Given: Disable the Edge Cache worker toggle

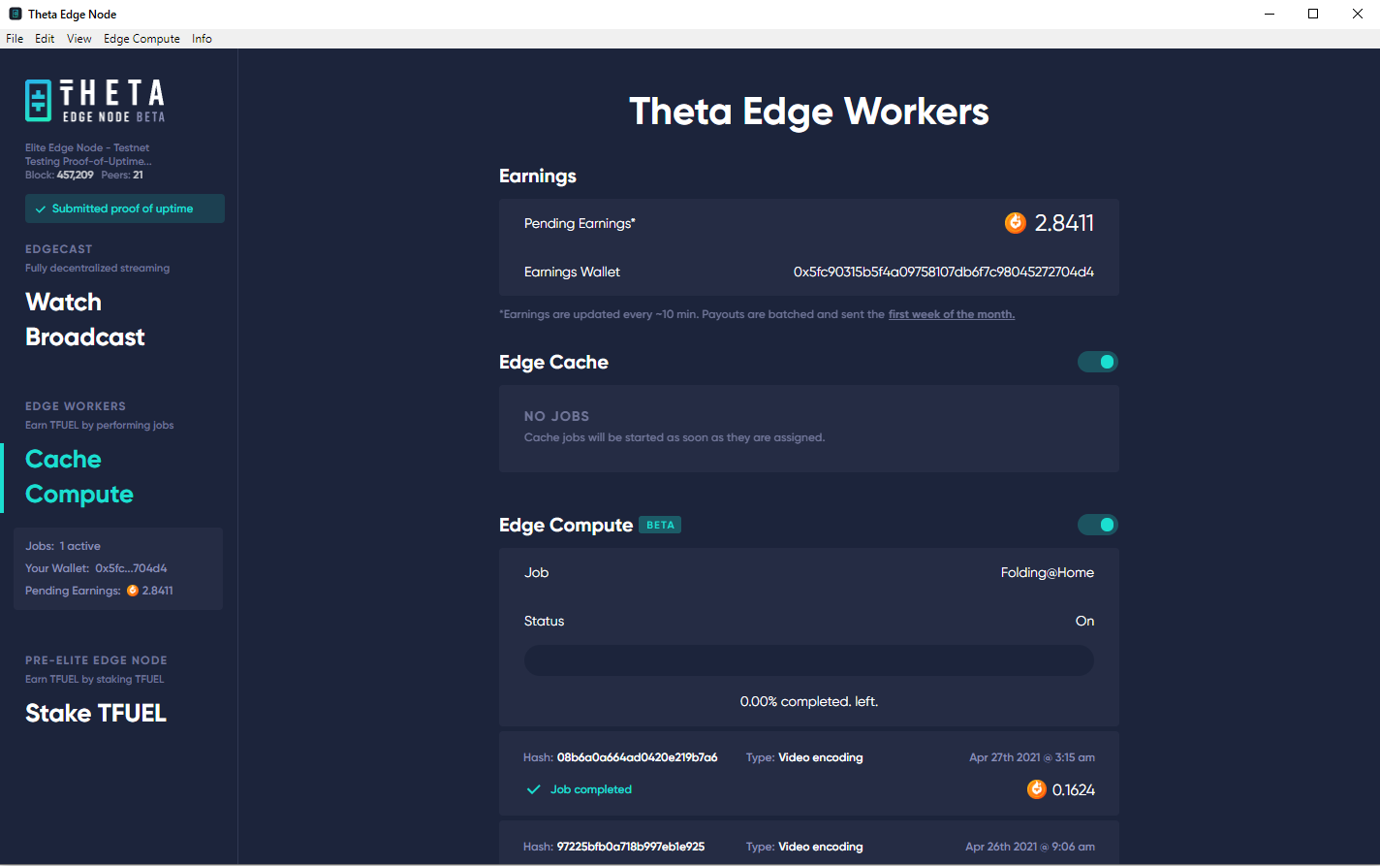Looking at the screenshot, I should tap(1097, 361).
